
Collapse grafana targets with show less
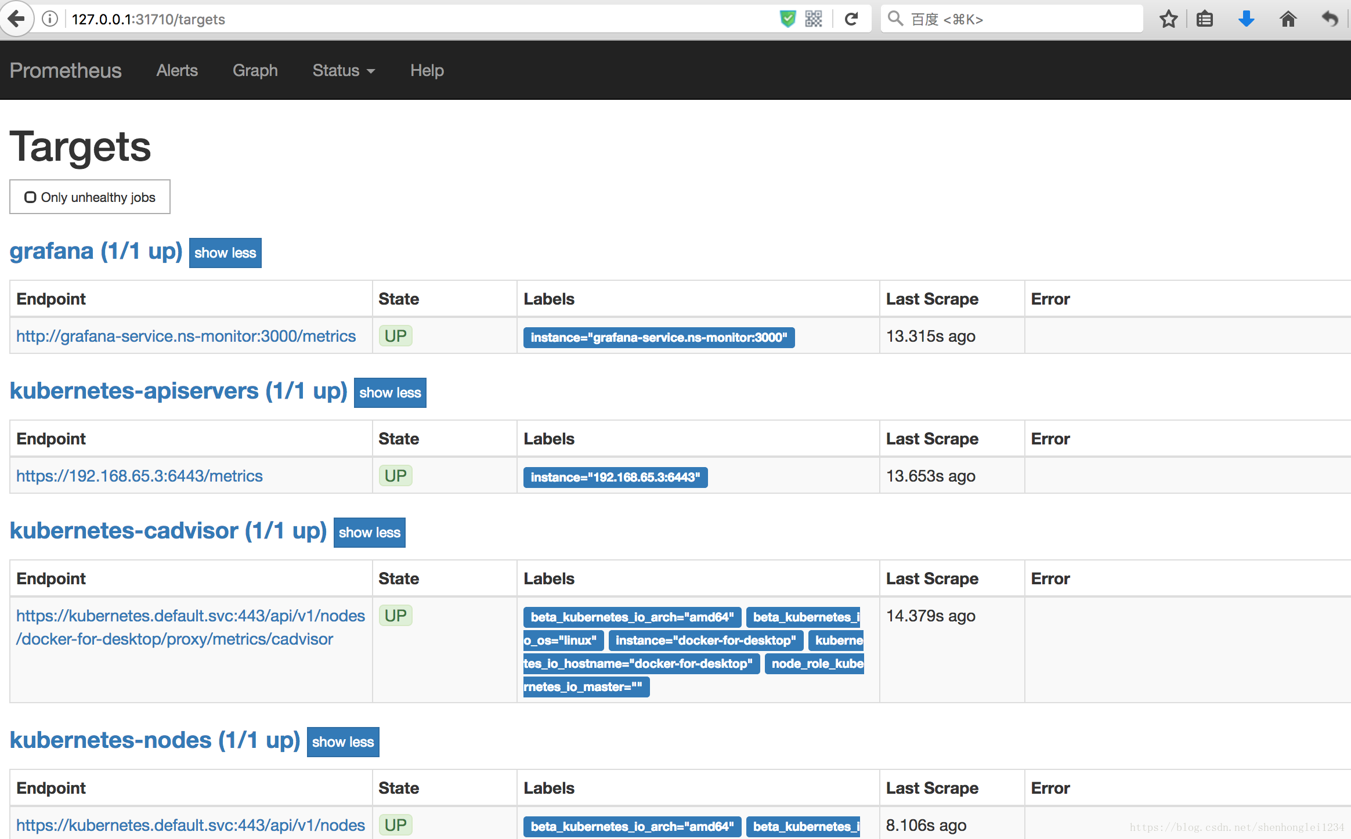pyautogui.click(x=225, y=253)
